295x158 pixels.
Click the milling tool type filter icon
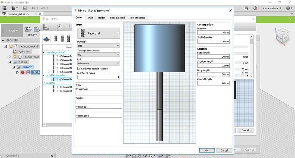[x=47, y=39]
